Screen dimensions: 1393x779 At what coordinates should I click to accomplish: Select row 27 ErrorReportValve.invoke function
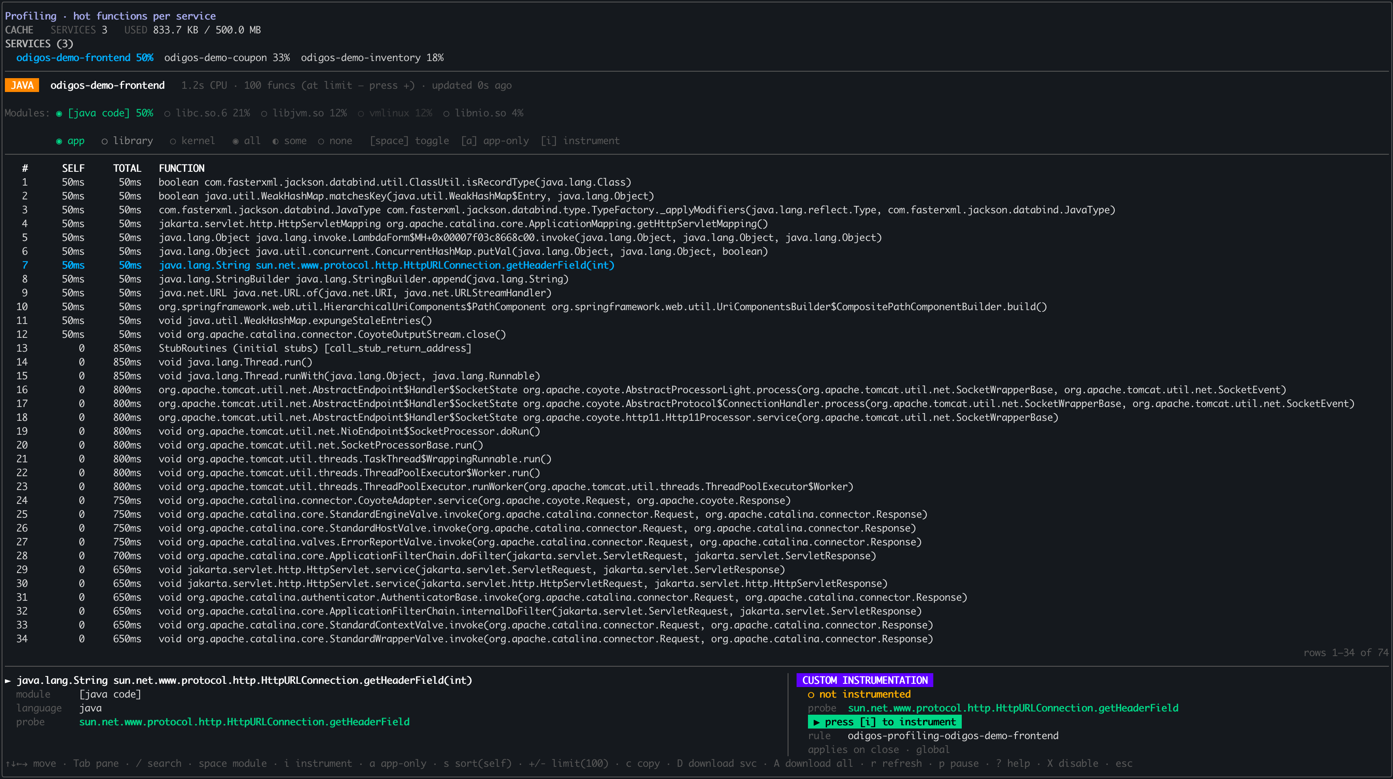(x=696, y=542)
